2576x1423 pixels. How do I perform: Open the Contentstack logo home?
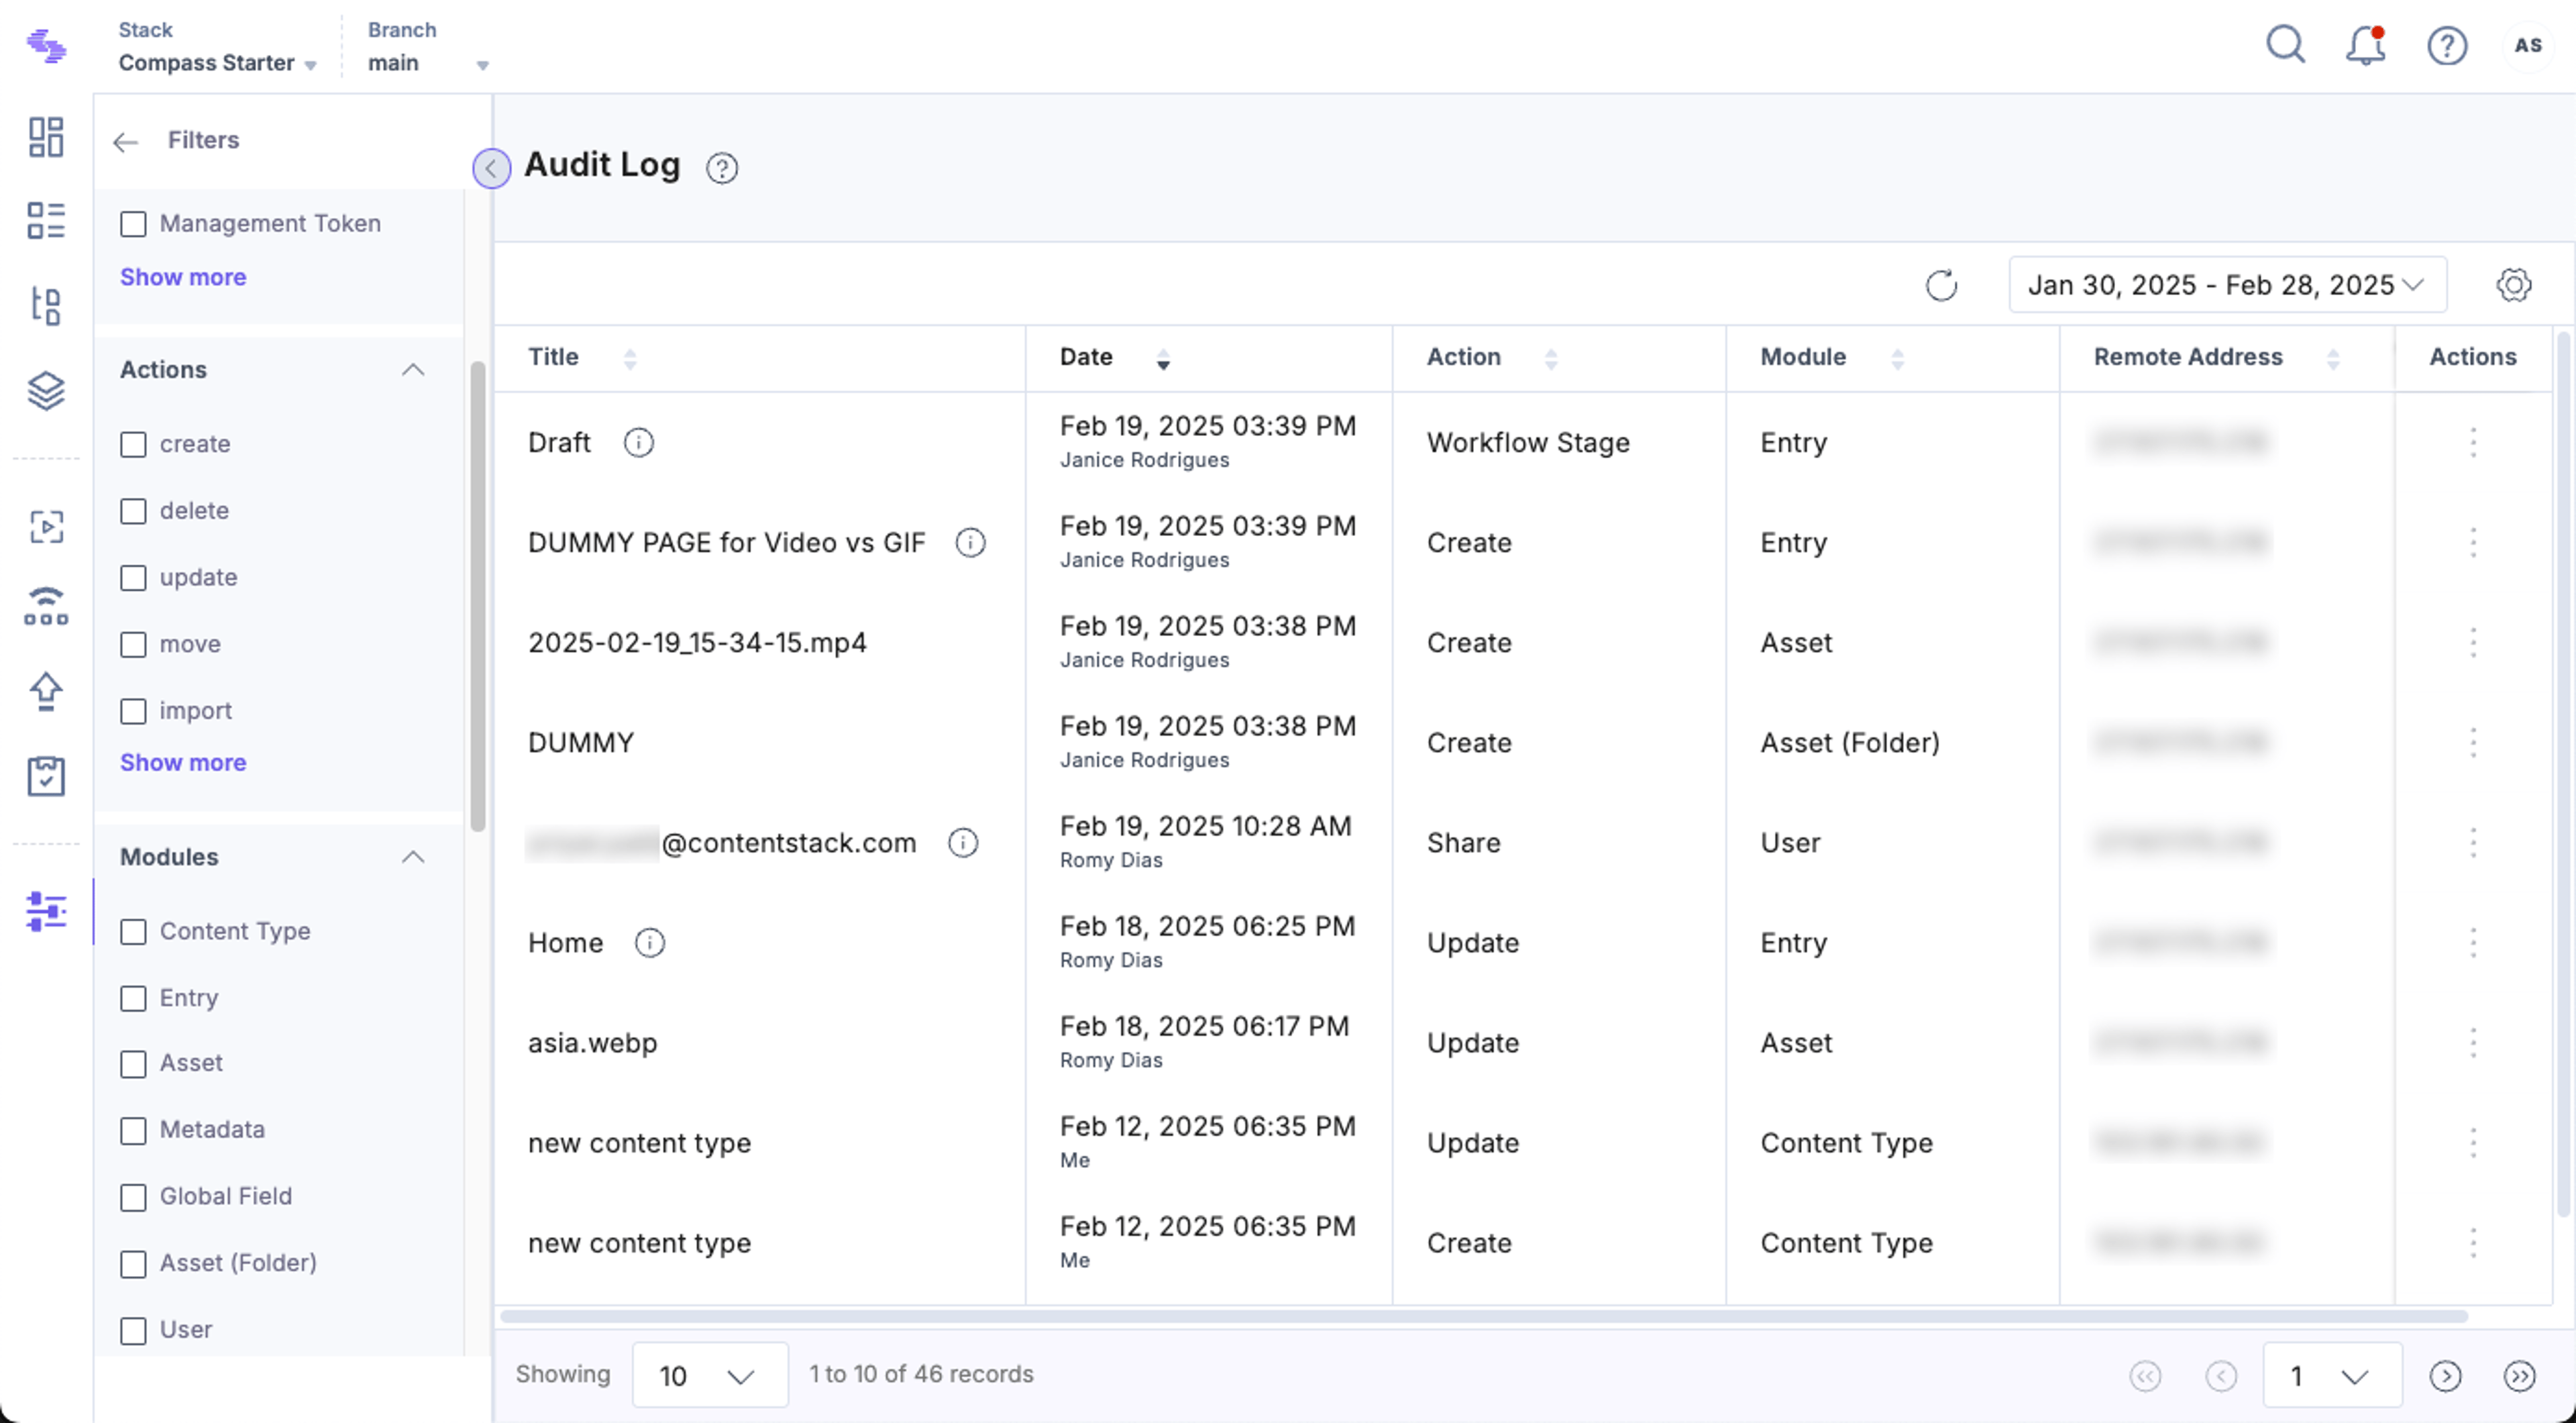tap(46, 46)
